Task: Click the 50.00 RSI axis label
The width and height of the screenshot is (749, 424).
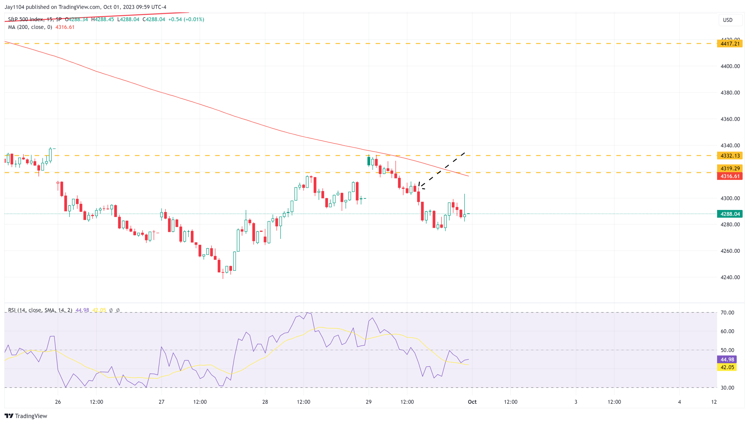Action: click(727, 350)
